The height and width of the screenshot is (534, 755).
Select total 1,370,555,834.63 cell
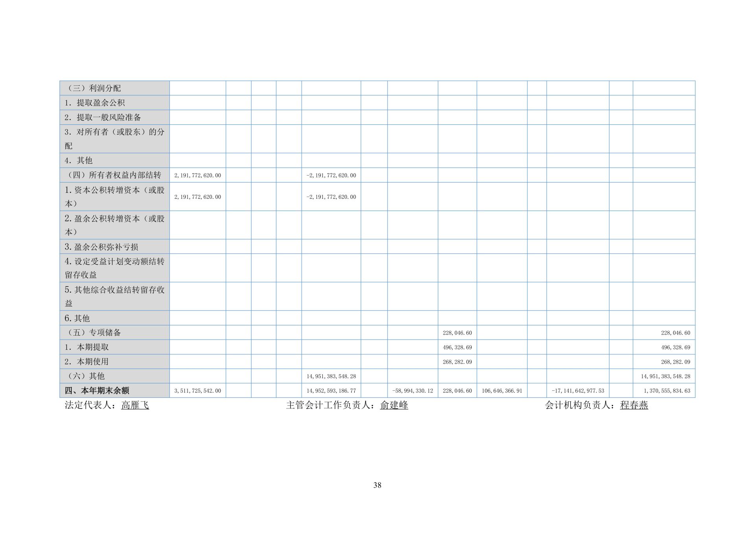pos(667,391)
